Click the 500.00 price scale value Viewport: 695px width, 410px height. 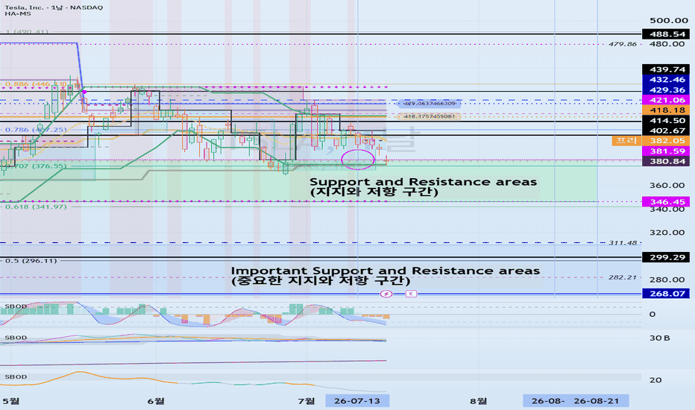(x=669, y=20)
